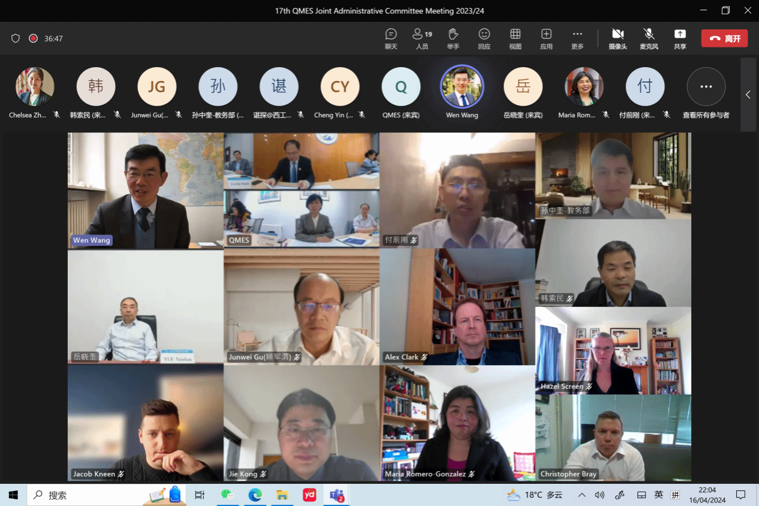The height and width of the screenshot is (506, 759).
Task: Toggle the camera (摄像头) on
Action: click(x=618, y=38)
